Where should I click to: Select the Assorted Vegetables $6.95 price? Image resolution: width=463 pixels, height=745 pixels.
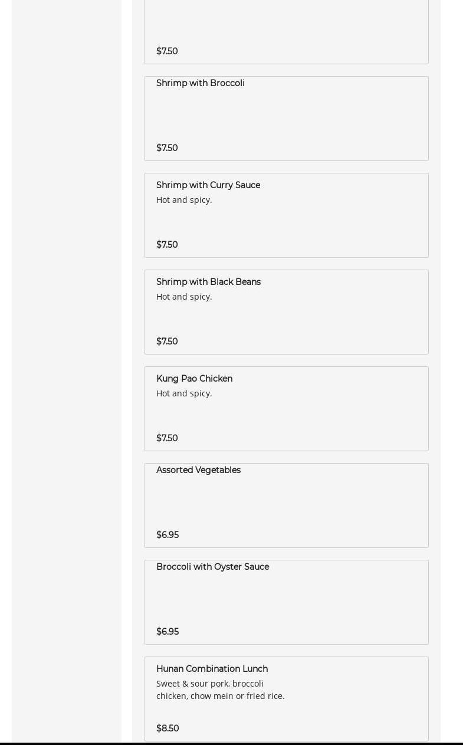pyautogui.click(x=168, y=535)
